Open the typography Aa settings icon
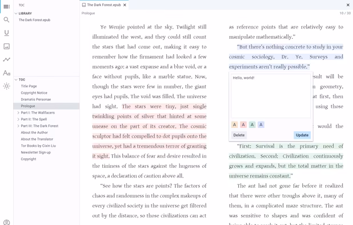Viewport: 353px width, 225px height. [x=6, y=73]
